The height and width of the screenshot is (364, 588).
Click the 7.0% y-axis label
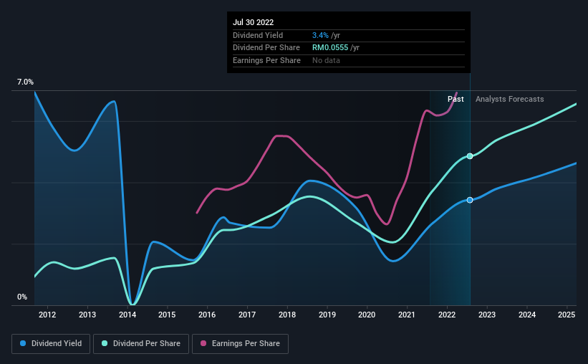[25, 82]
